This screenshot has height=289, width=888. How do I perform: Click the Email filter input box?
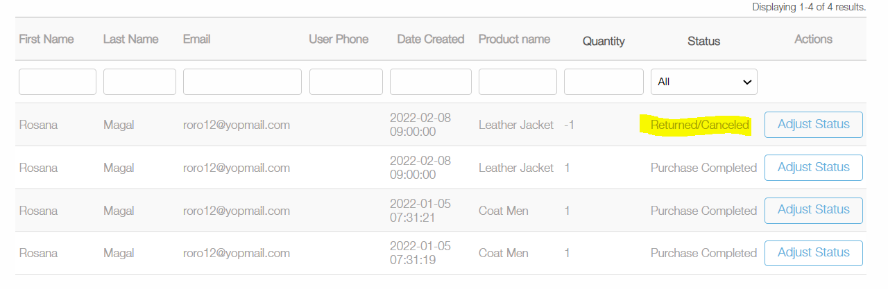(242, 82)
